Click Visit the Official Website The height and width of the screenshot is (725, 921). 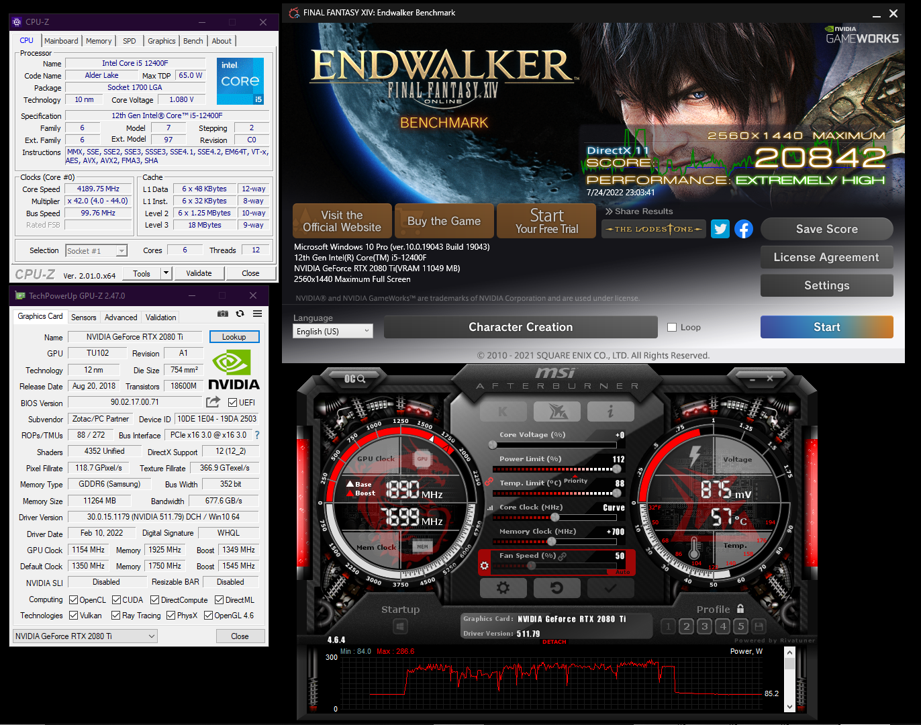click(342, 221)
